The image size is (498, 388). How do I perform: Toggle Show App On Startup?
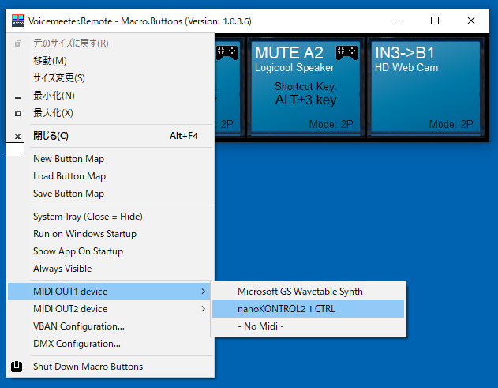(110, 251)
